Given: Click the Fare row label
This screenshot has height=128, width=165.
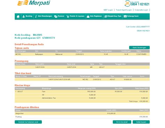Looking at the screenshot, I should point(44,92).
